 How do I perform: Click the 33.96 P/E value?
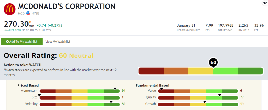(x=259, y=25)
